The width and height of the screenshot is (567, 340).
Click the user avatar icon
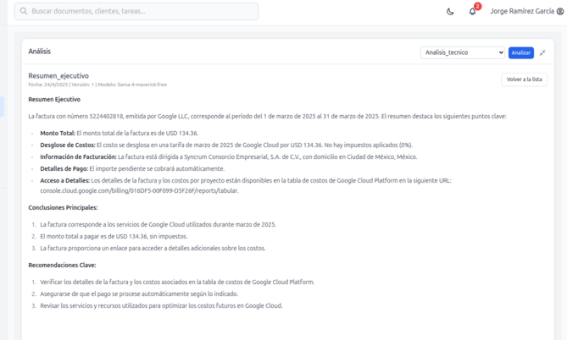(x=560, y=12)
